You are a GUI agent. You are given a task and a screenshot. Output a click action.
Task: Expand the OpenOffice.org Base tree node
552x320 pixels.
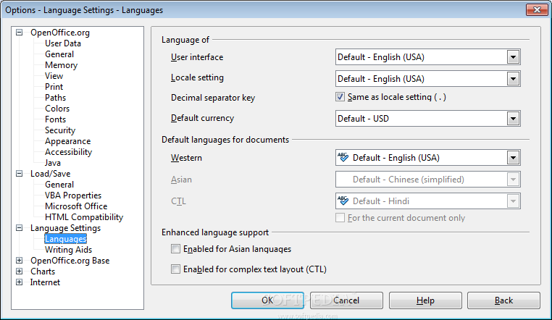(x=20, y=260)
